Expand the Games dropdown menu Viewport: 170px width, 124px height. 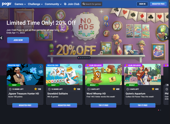pyautogui.click(x=20, y=4)
